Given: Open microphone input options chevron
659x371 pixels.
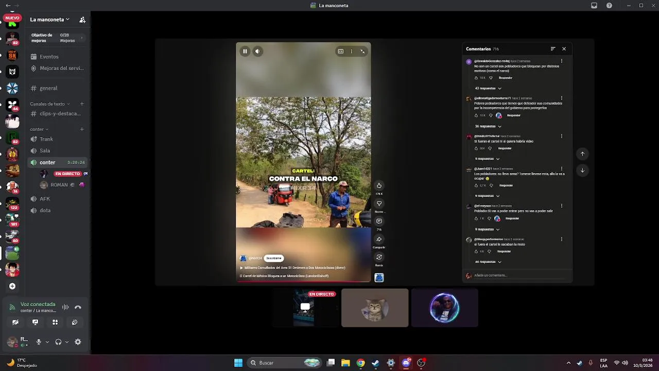Looking at the screenshot, I should point(47,342).
